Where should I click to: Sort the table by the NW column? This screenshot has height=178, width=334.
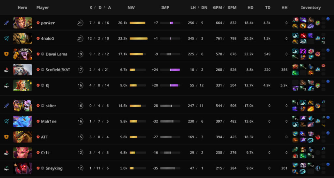(x=131, y=7)
